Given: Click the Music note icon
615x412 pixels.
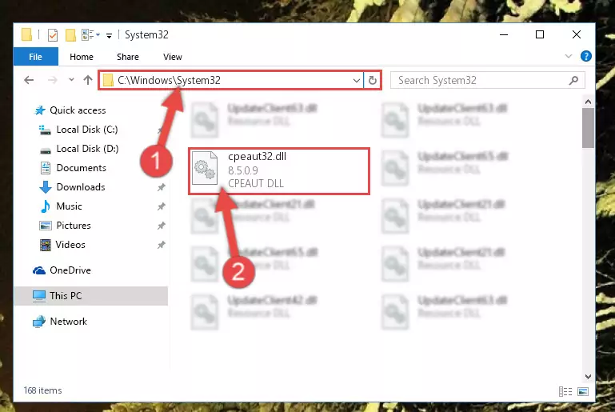Looking at the screenshot, I should point(45,206).
